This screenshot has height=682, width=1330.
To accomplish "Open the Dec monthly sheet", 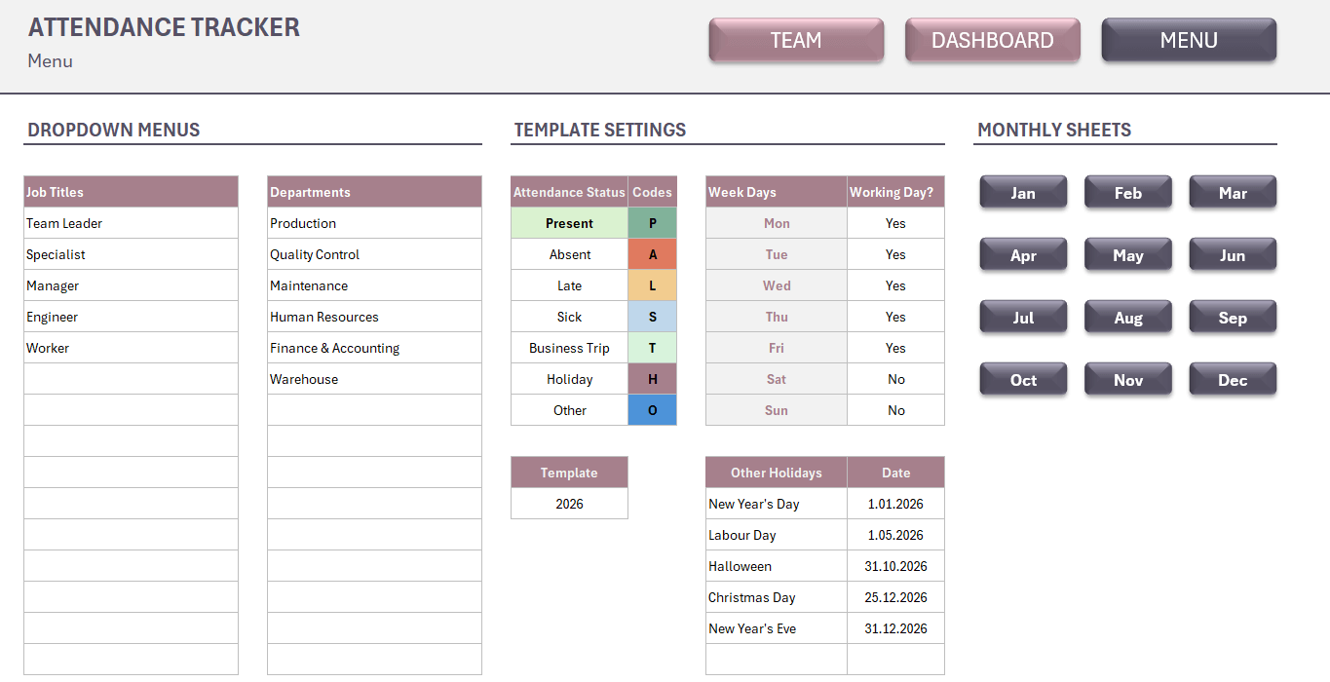I will tap(1233, 379).
